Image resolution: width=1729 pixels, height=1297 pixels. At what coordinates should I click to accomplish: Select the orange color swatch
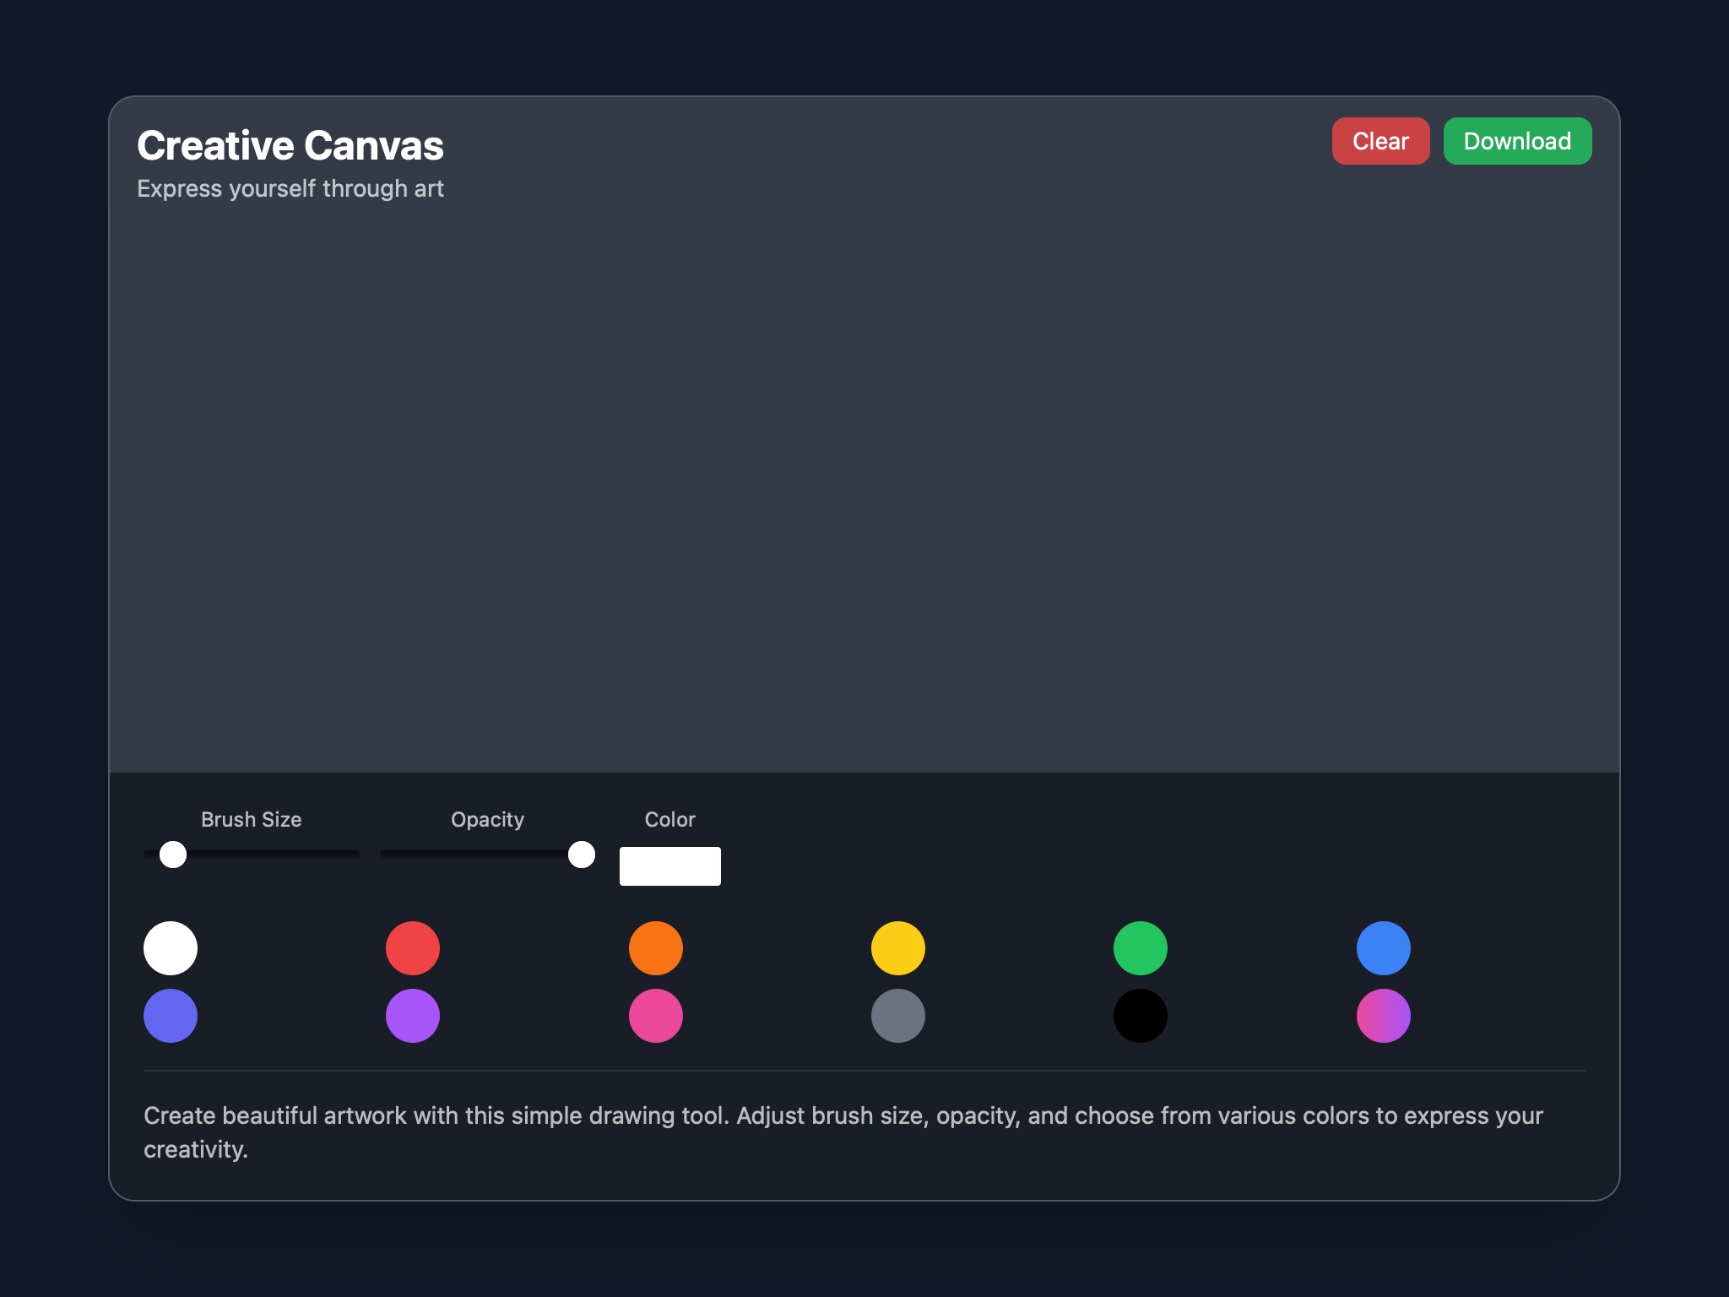pos(655,947)
